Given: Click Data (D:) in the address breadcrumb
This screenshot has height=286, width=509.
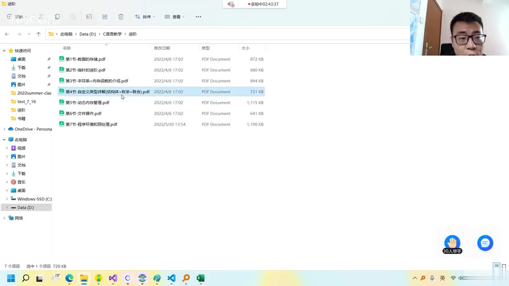Looking at the screenshot, I should (87, 34).
